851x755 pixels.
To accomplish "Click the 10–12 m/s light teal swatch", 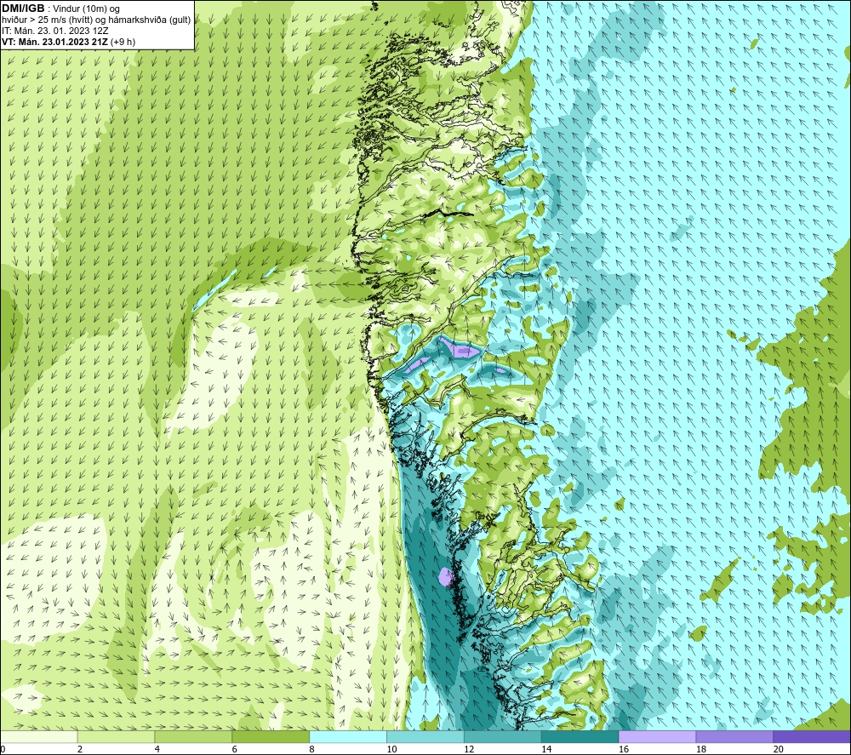I will pyautogui.click(x=425, y=737).
